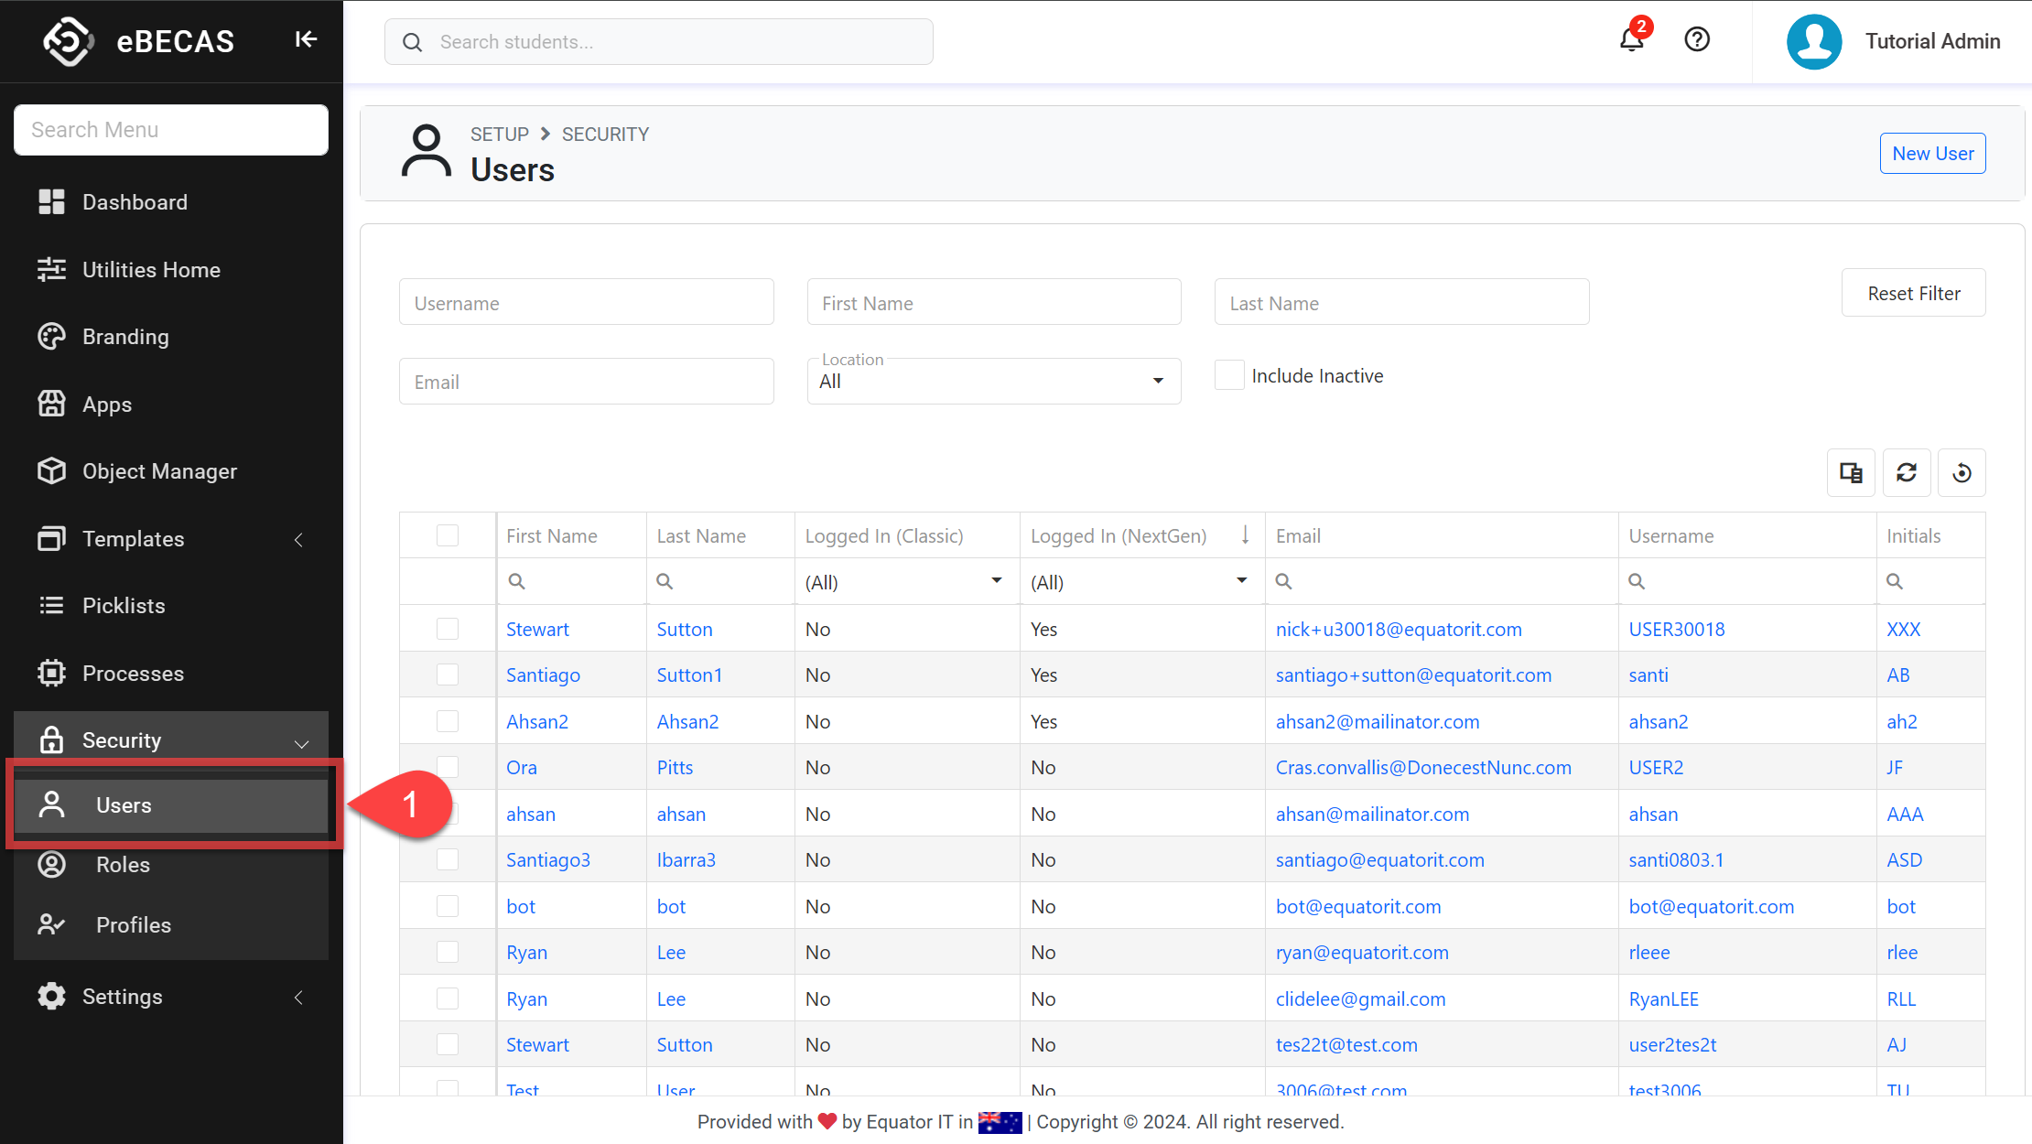Click the Apps store icon

pos(51,404)
